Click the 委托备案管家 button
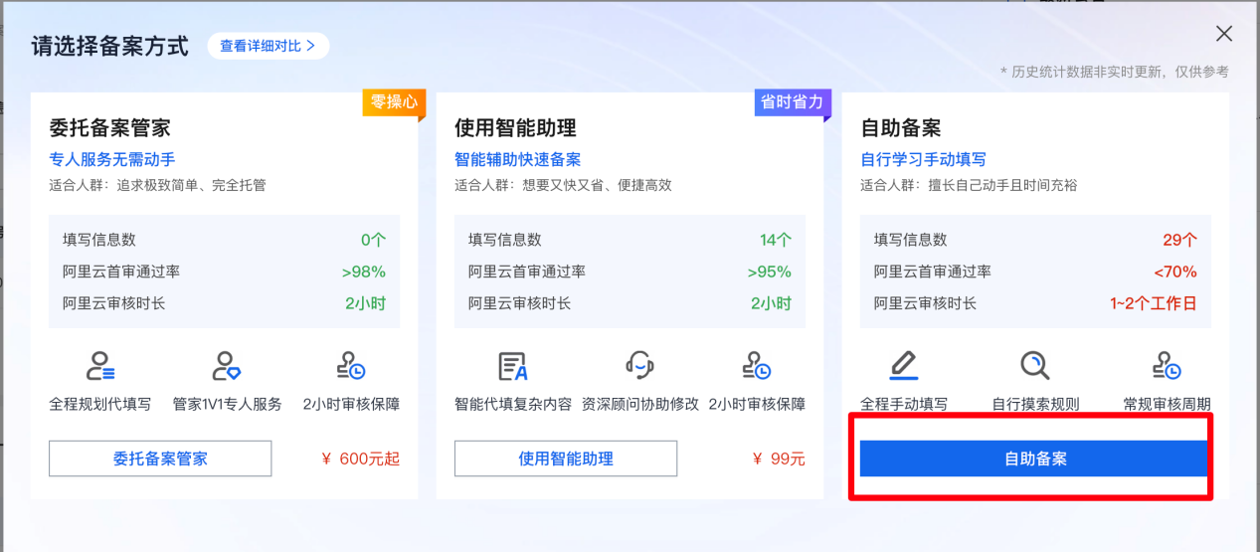The width and height of the screenshot is (1260, 552). pyautogui.click(x=160, y=459)
